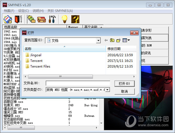
Task: Click the question mark help icon
Action: click(75, 19)
